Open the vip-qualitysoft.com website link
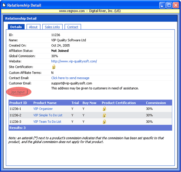 [74, 61]
